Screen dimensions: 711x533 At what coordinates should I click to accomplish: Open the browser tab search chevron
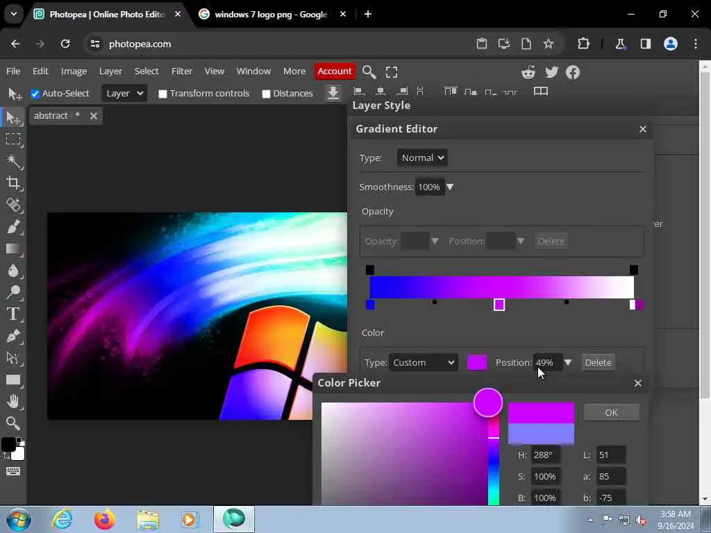click(14, 14)
